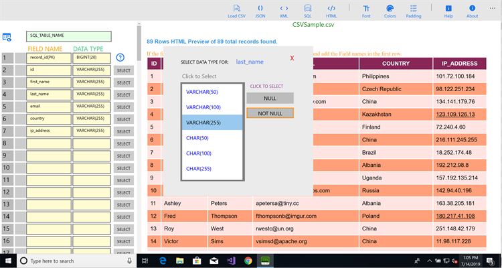
Task: Click SELECT button for last_name field
Action: point(124,95)
